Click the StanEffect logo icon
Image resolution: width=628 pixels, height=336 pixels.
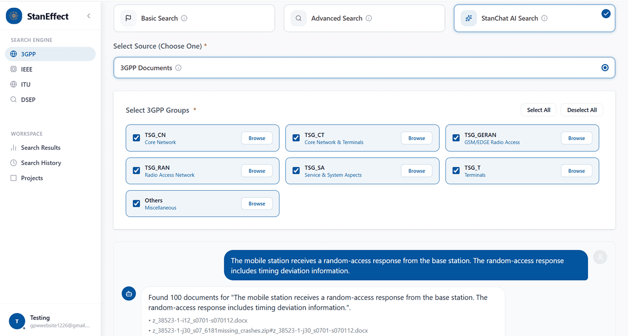tap(14, 16)
